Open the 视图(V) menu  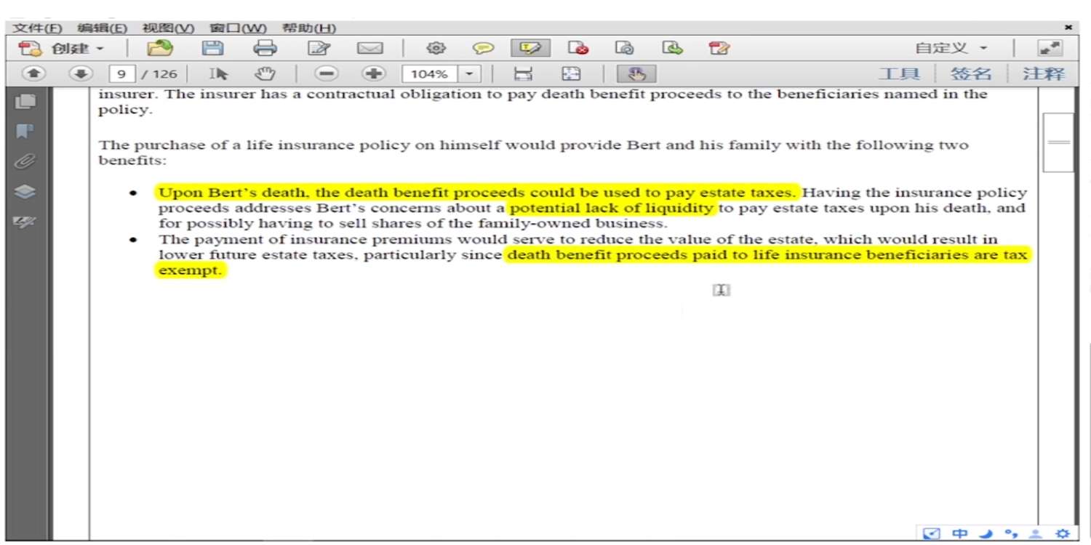(168, 28)
